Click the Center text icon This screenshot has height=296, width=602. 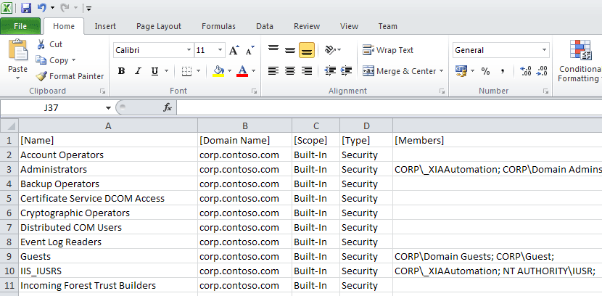coord(290,71)
